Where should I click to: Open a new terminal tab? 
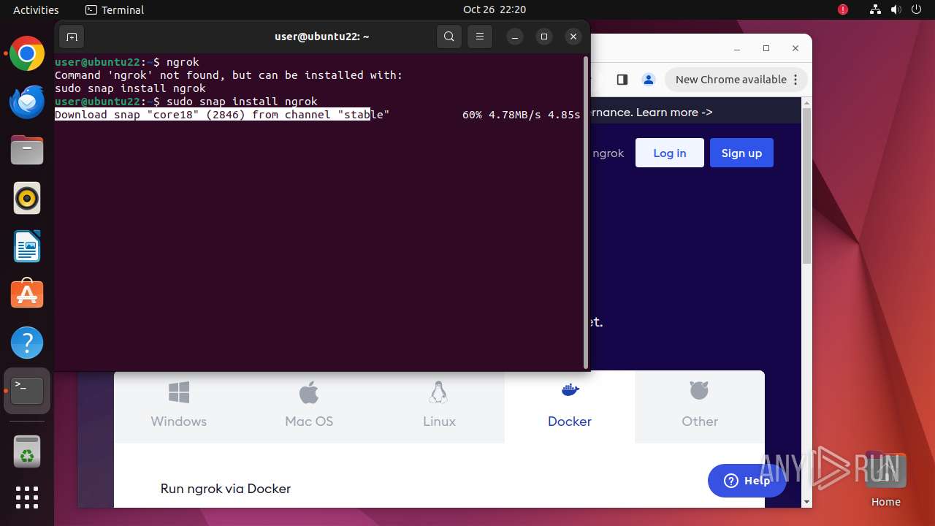coord(72,37)
